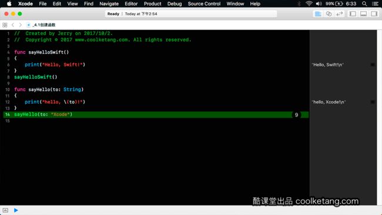
Task: Show the Assistant editor
Action: click(x=329, y=14)
